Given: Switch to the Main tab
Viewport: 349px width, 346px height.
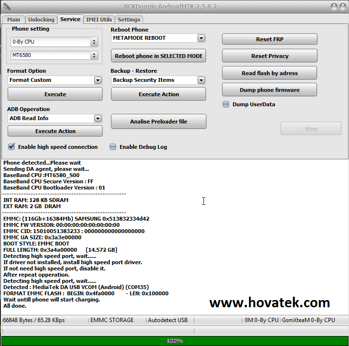Looking at the screenshot, I should (13, 20).
